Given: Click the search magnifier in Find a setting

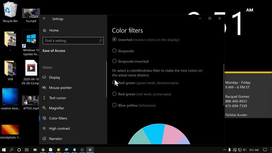Looking at the screenshot, I should (101, 41).
